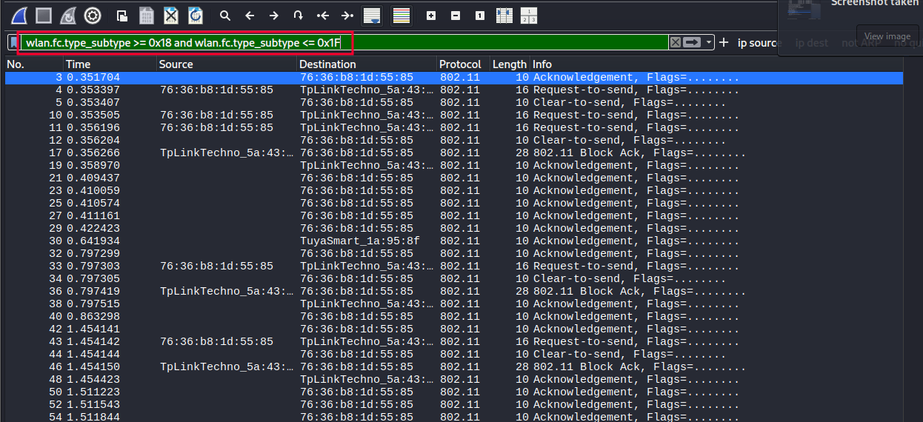Toggle auto-scroll during live capture

coord(372,16)
